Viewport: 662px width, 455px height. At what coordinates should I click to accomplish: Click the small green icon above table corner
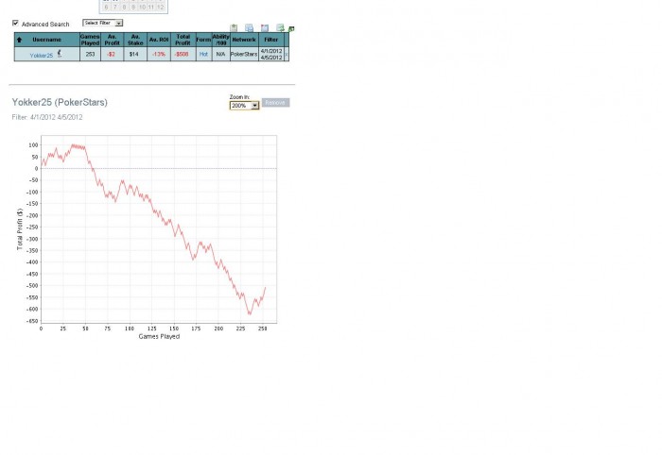pyautogui.click(x=291, y=29)
